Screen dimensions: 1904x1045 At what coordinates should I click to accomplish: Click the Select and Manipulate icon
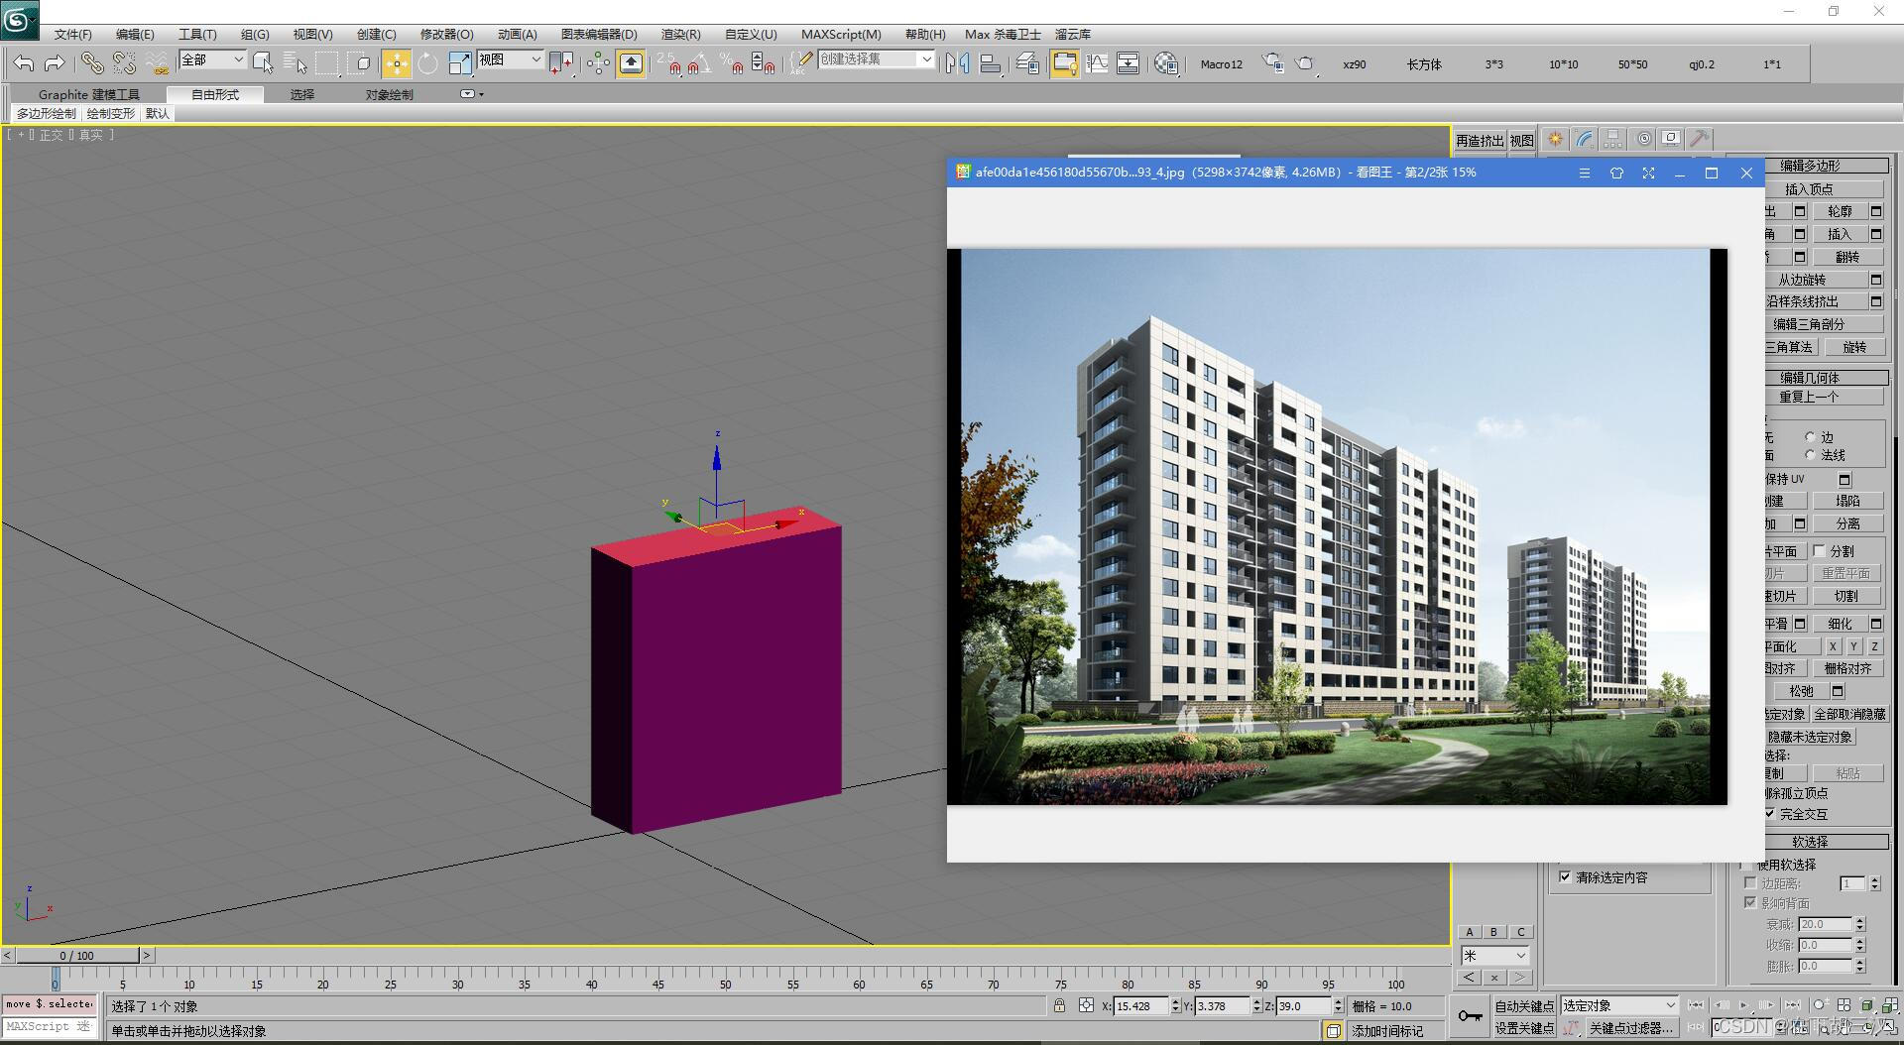[x=598, y=63]
